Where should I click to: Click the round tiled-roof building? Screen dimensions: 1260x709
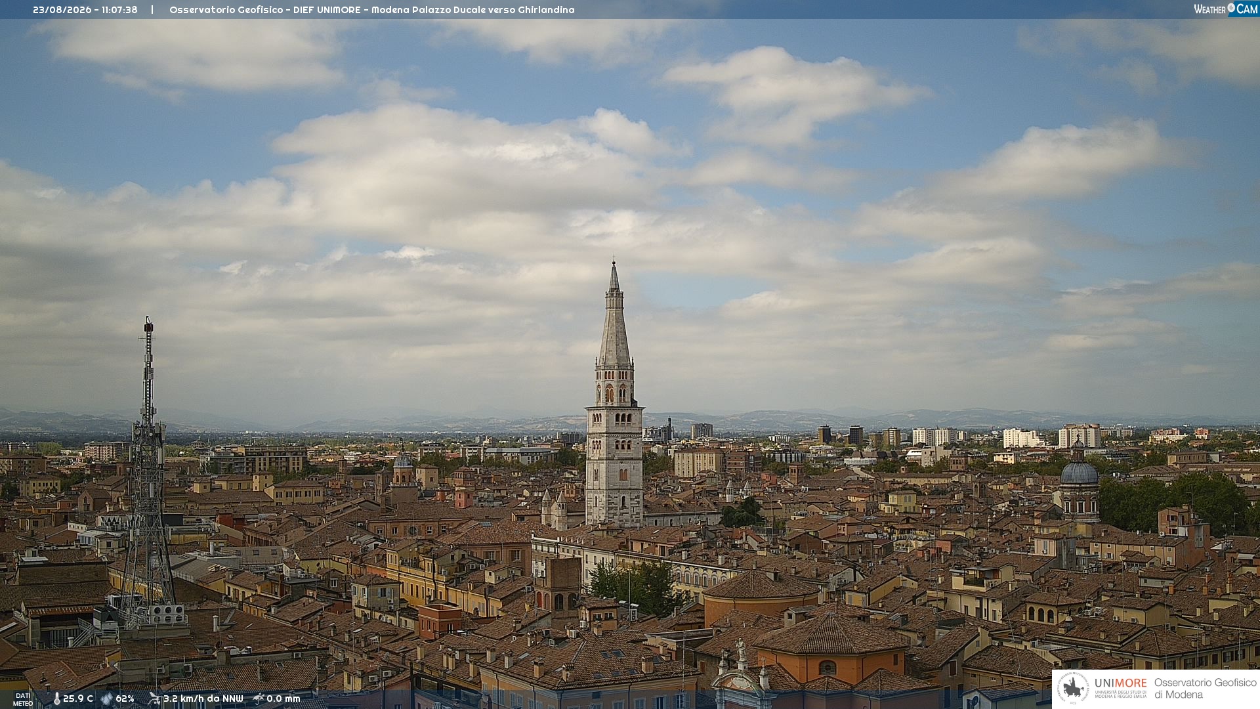(761, 594)
